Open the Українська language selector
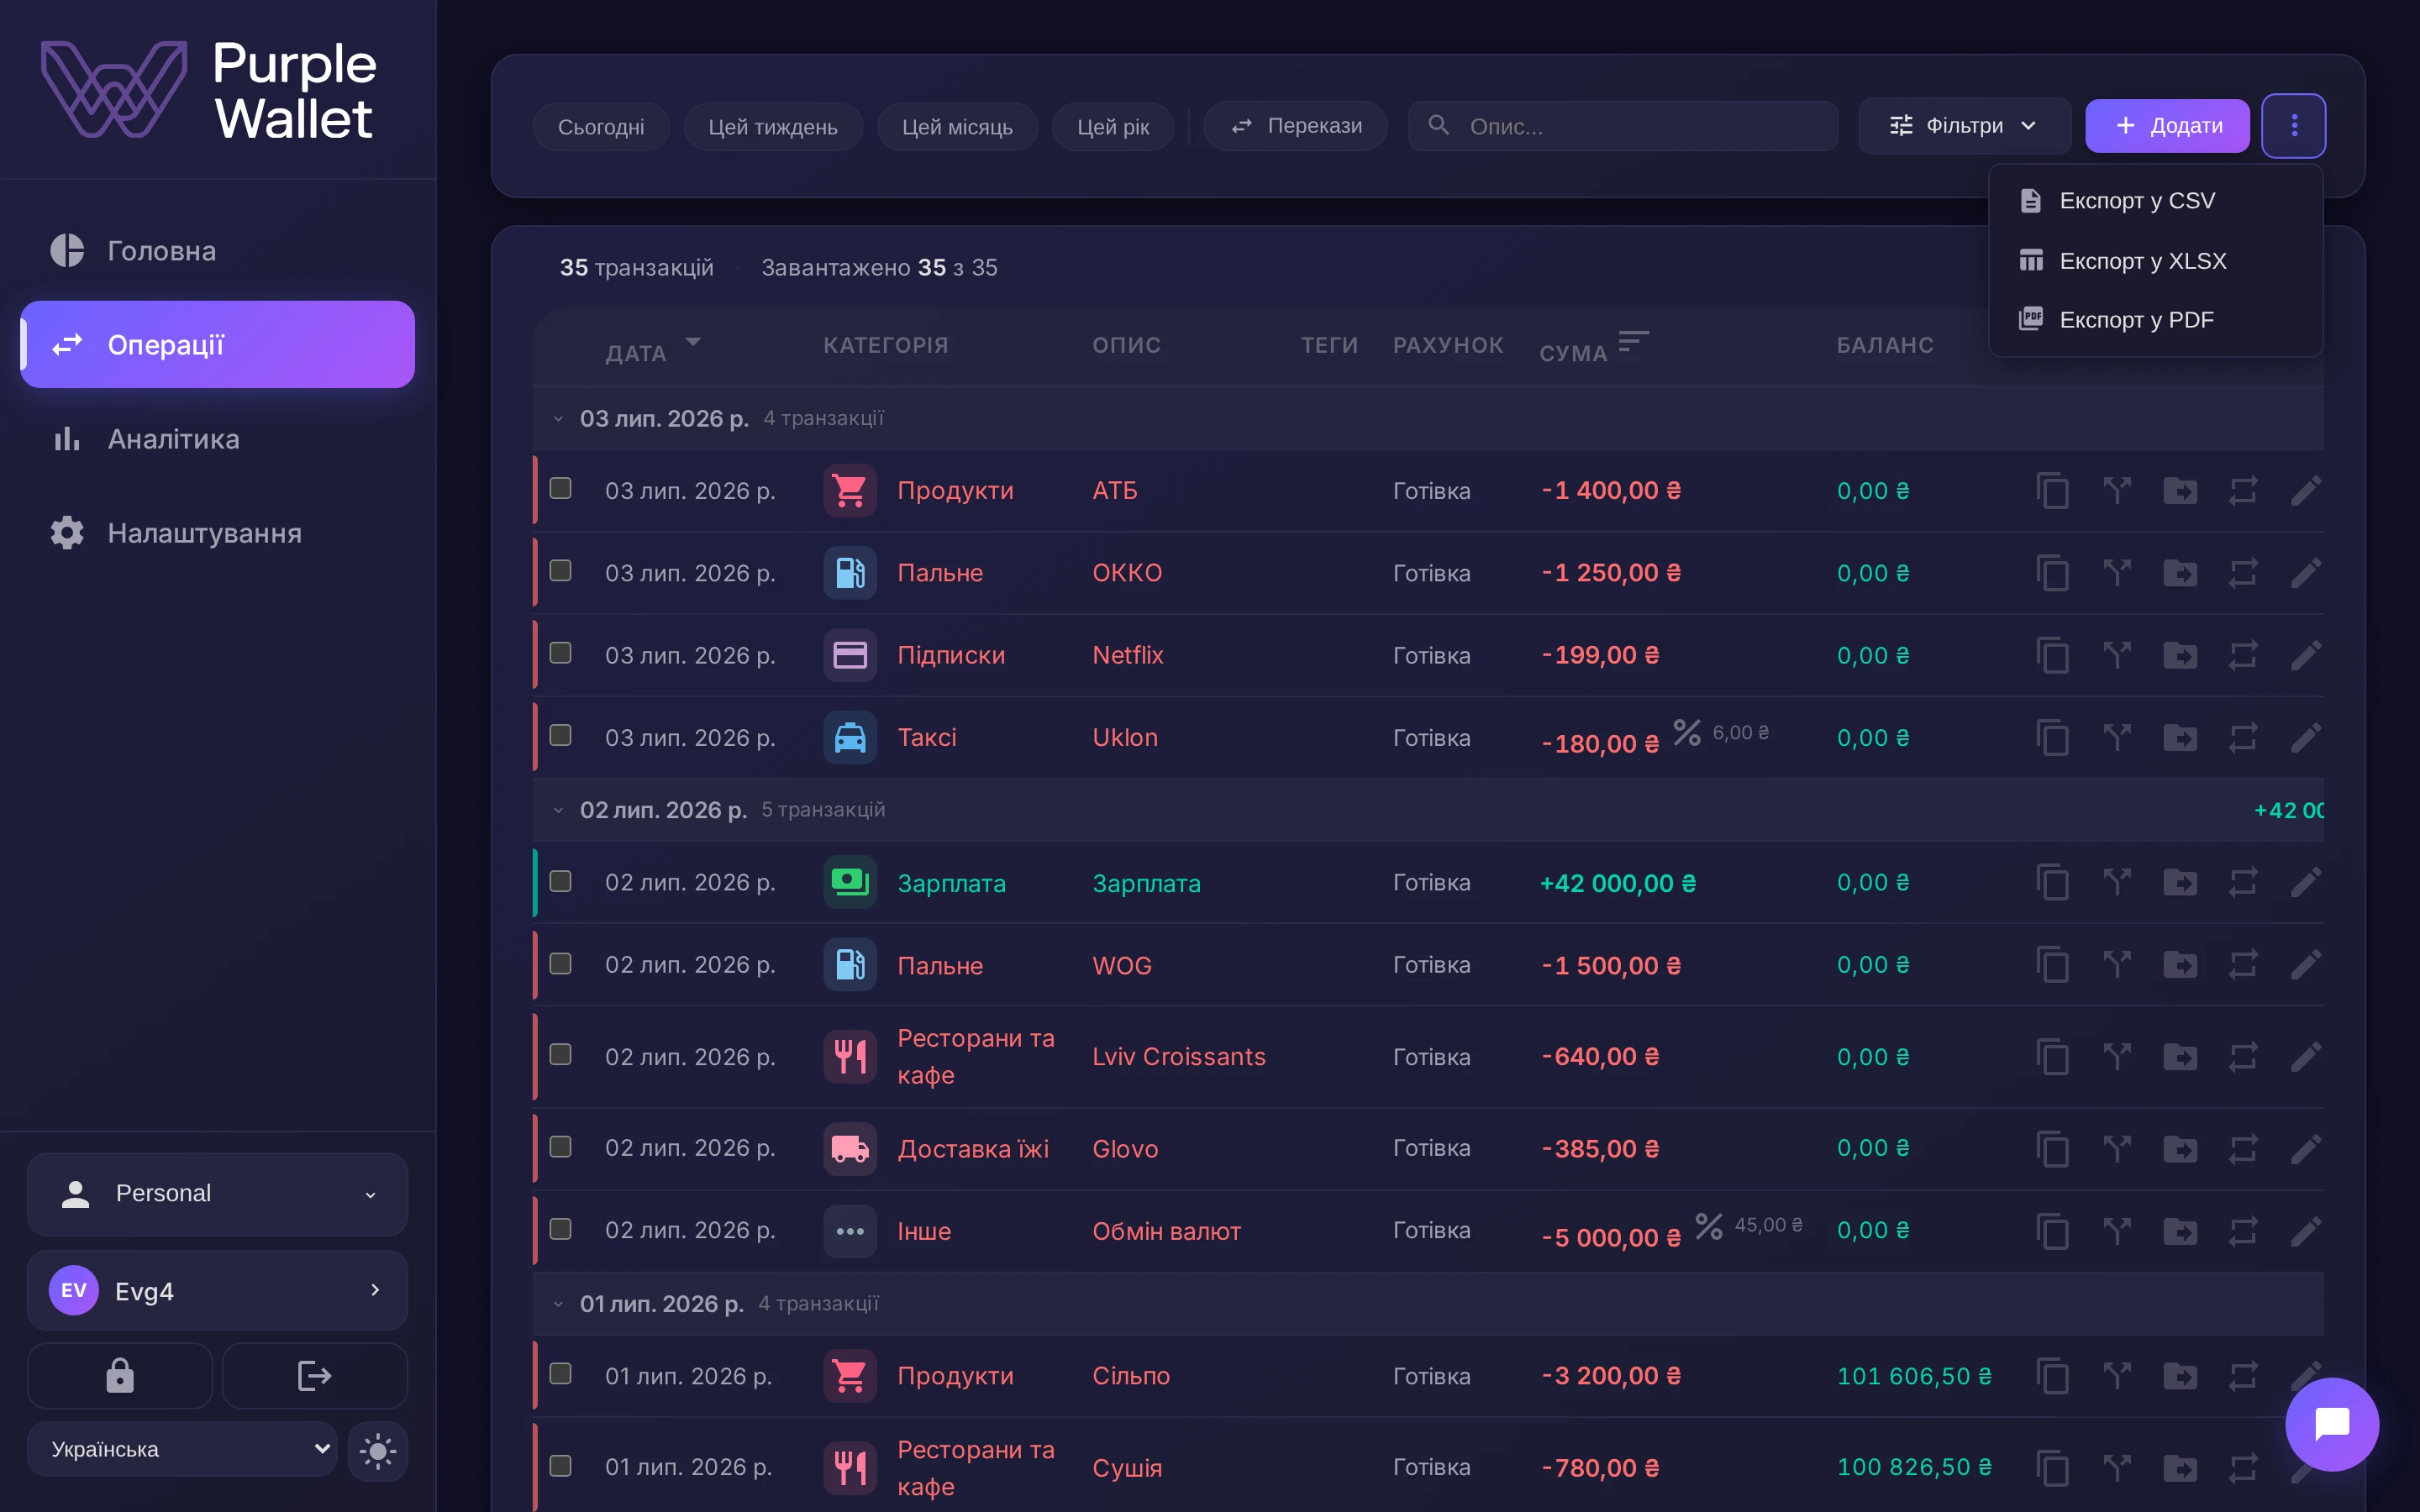This screenshot has height=1512, width=2420. 182,1449
